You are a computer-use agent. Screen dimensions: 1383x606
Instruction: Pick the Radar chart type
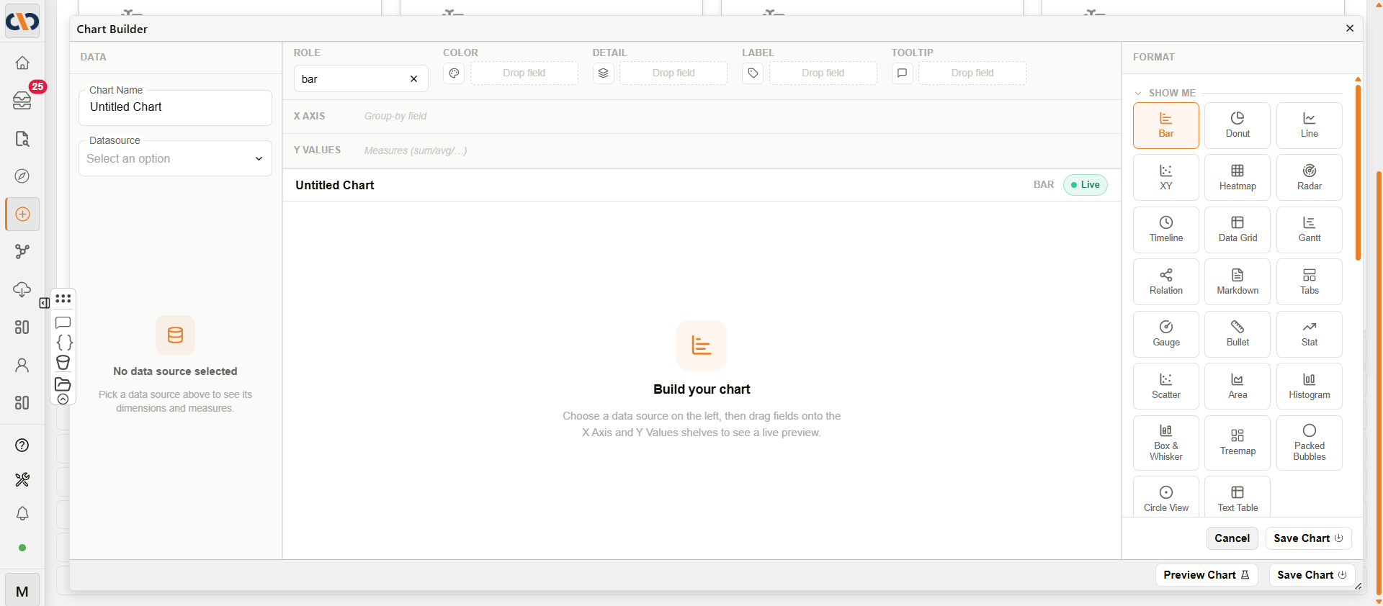[1309, 177]
